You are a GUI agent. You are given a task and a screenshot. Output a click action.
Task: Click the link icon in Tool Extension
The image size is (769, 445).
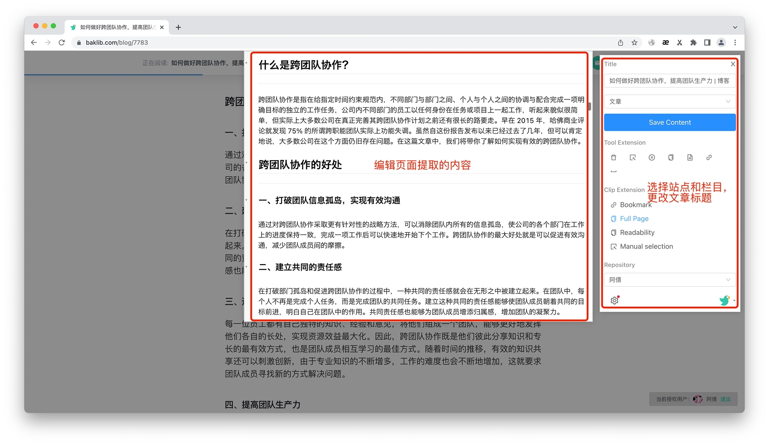click(709, 157)
